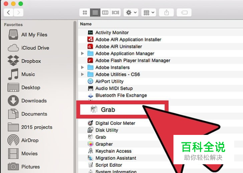Switch to list view
The height and width of the screenshot is (173, 243).
[x=95, y=13]
